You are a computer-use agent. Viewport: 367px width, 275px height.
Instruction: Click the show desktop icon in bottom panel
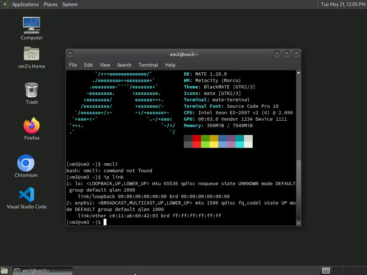[4, 271]
